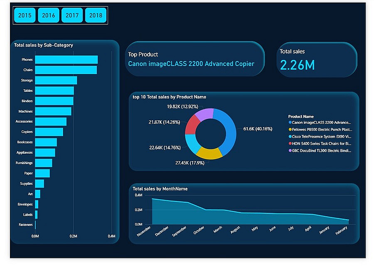Click the December axis label

tap(162, 231)
